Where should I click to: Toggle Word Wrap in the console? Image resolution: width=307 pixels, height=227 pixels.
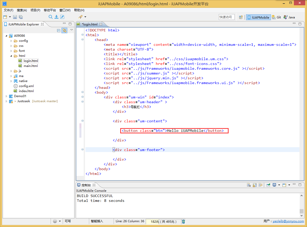(261, 185)
